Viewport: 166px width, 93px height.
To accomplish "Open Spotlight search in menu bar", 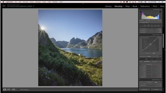I will (x=159, y=2).
